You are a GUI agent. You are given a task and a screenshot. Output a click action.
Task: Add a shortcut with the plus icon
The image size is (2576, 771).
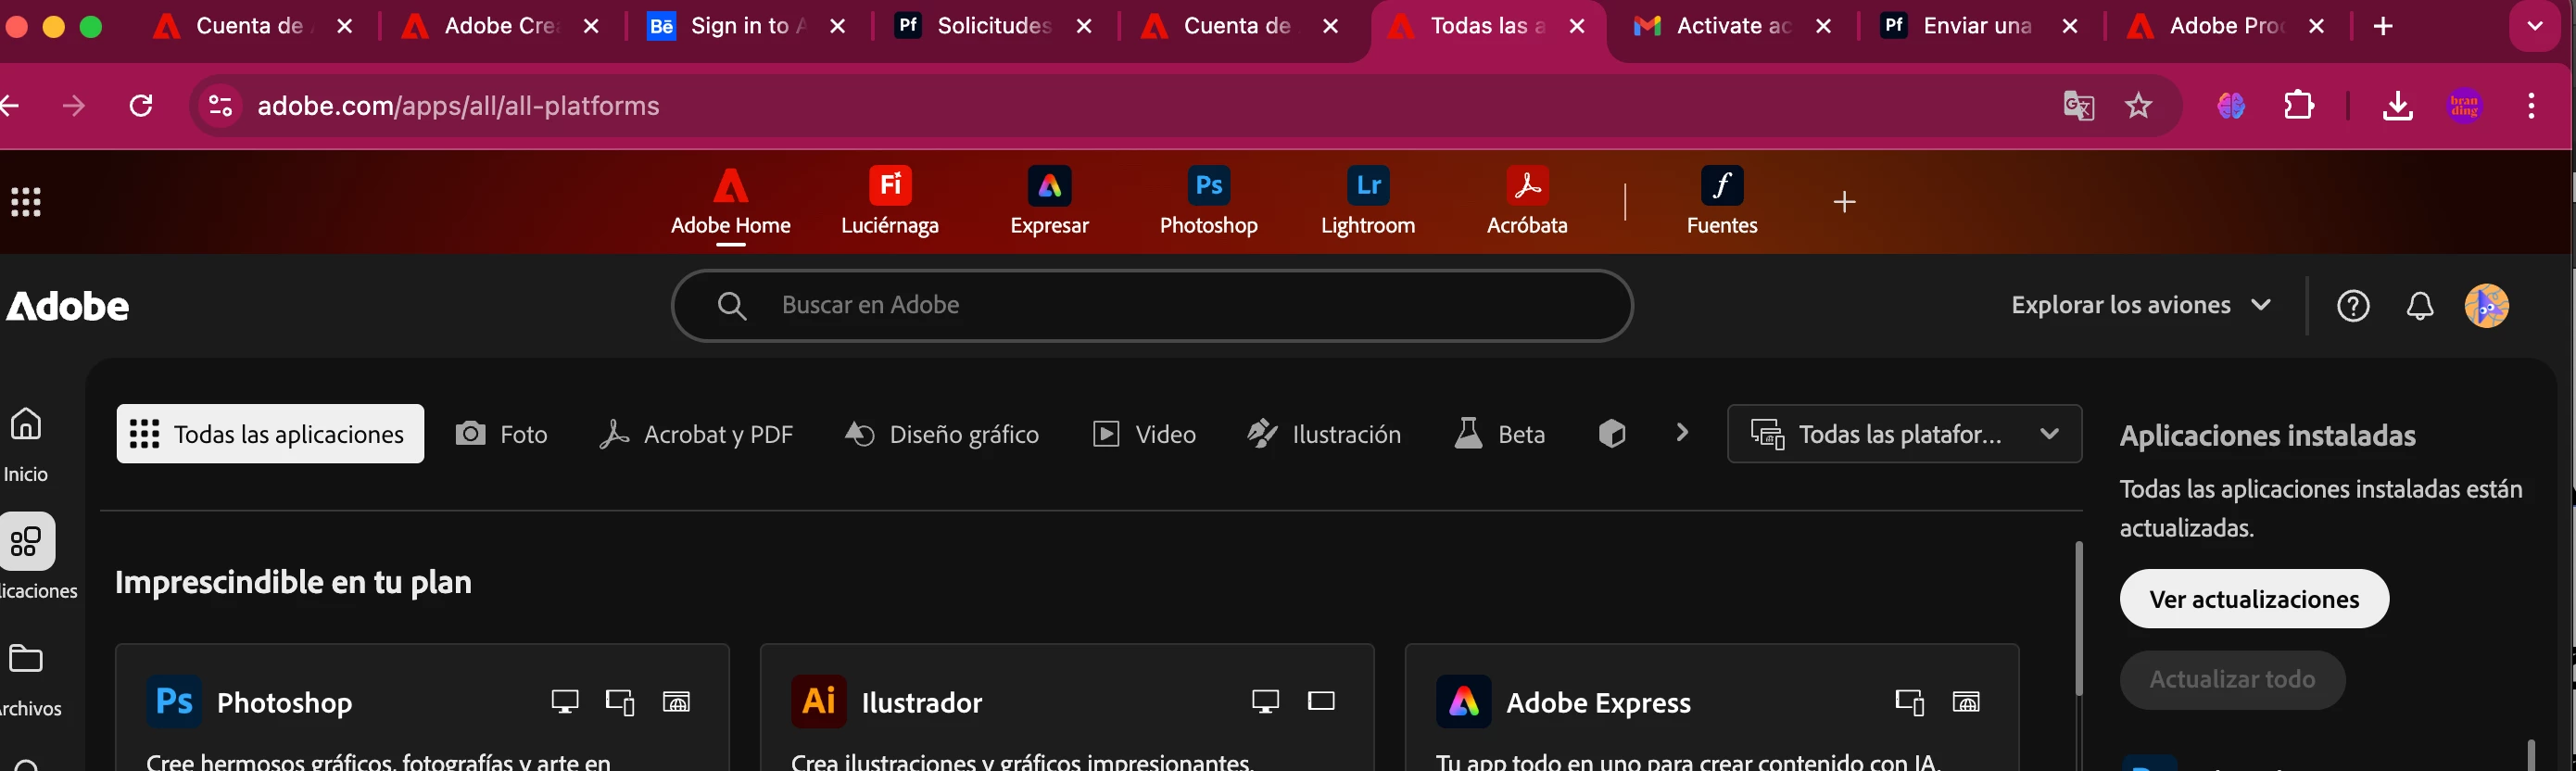(1844, 202)
